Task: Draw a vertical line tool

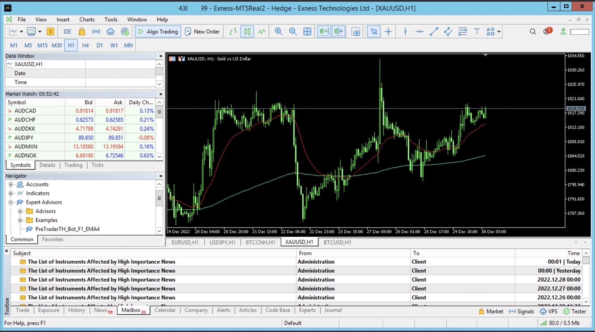Action: [405, 32]
